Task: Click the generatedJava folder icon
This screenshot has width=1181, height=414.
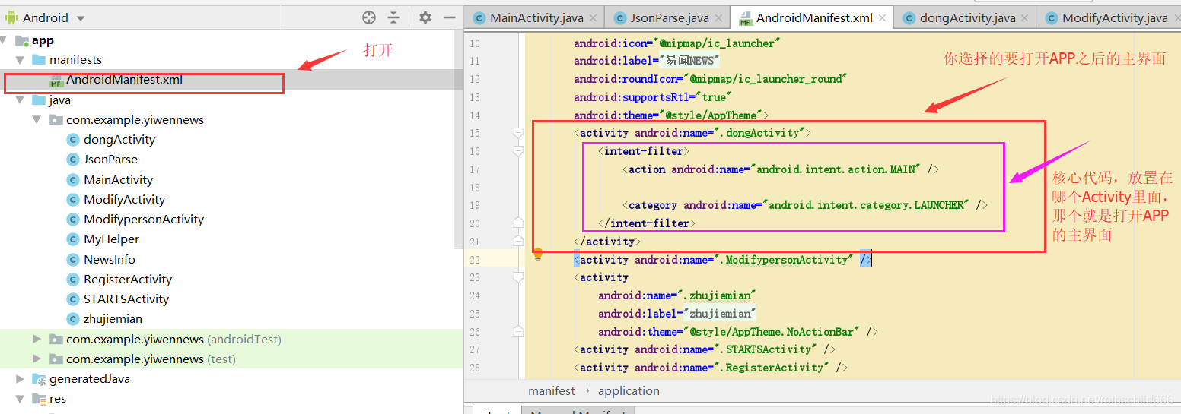Action: 38,378
